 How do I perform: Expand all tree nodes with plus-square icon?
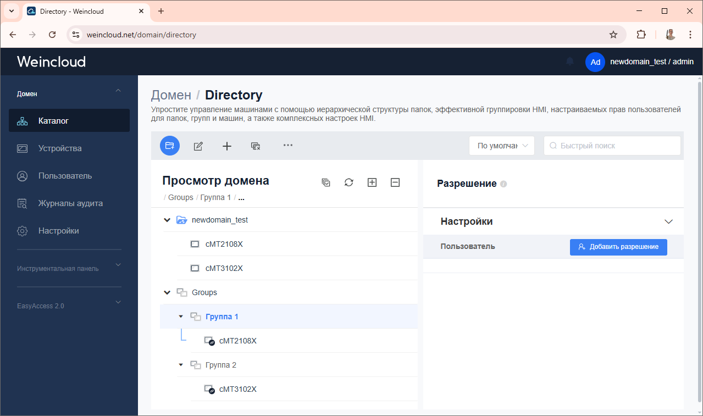point(372,182)
